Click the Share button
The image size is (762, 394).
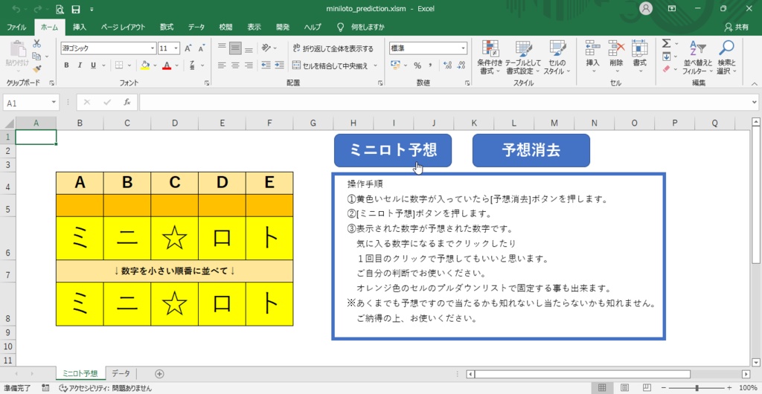click(x=736, y=28)
